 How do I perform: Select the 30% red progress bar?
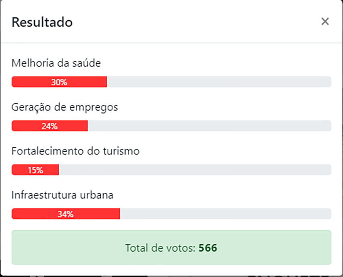59,82
